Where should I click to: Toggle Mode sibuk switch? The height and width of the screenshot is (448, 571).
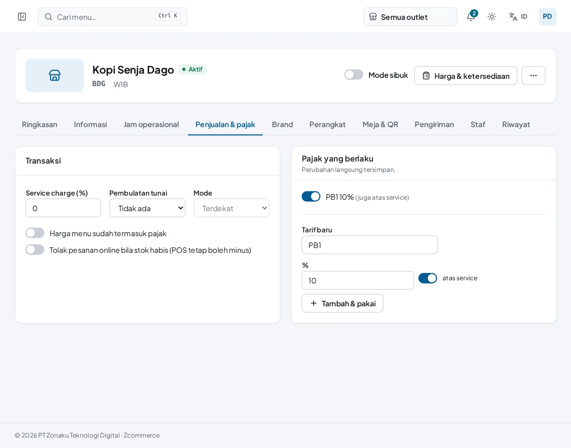pyautogui.click(x=354, y=75)
